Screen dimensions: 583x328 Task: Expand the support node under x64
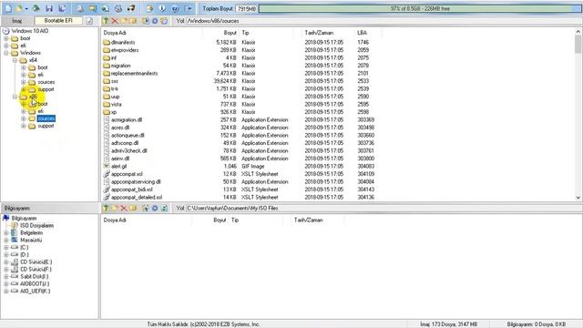tap(24, 89)
